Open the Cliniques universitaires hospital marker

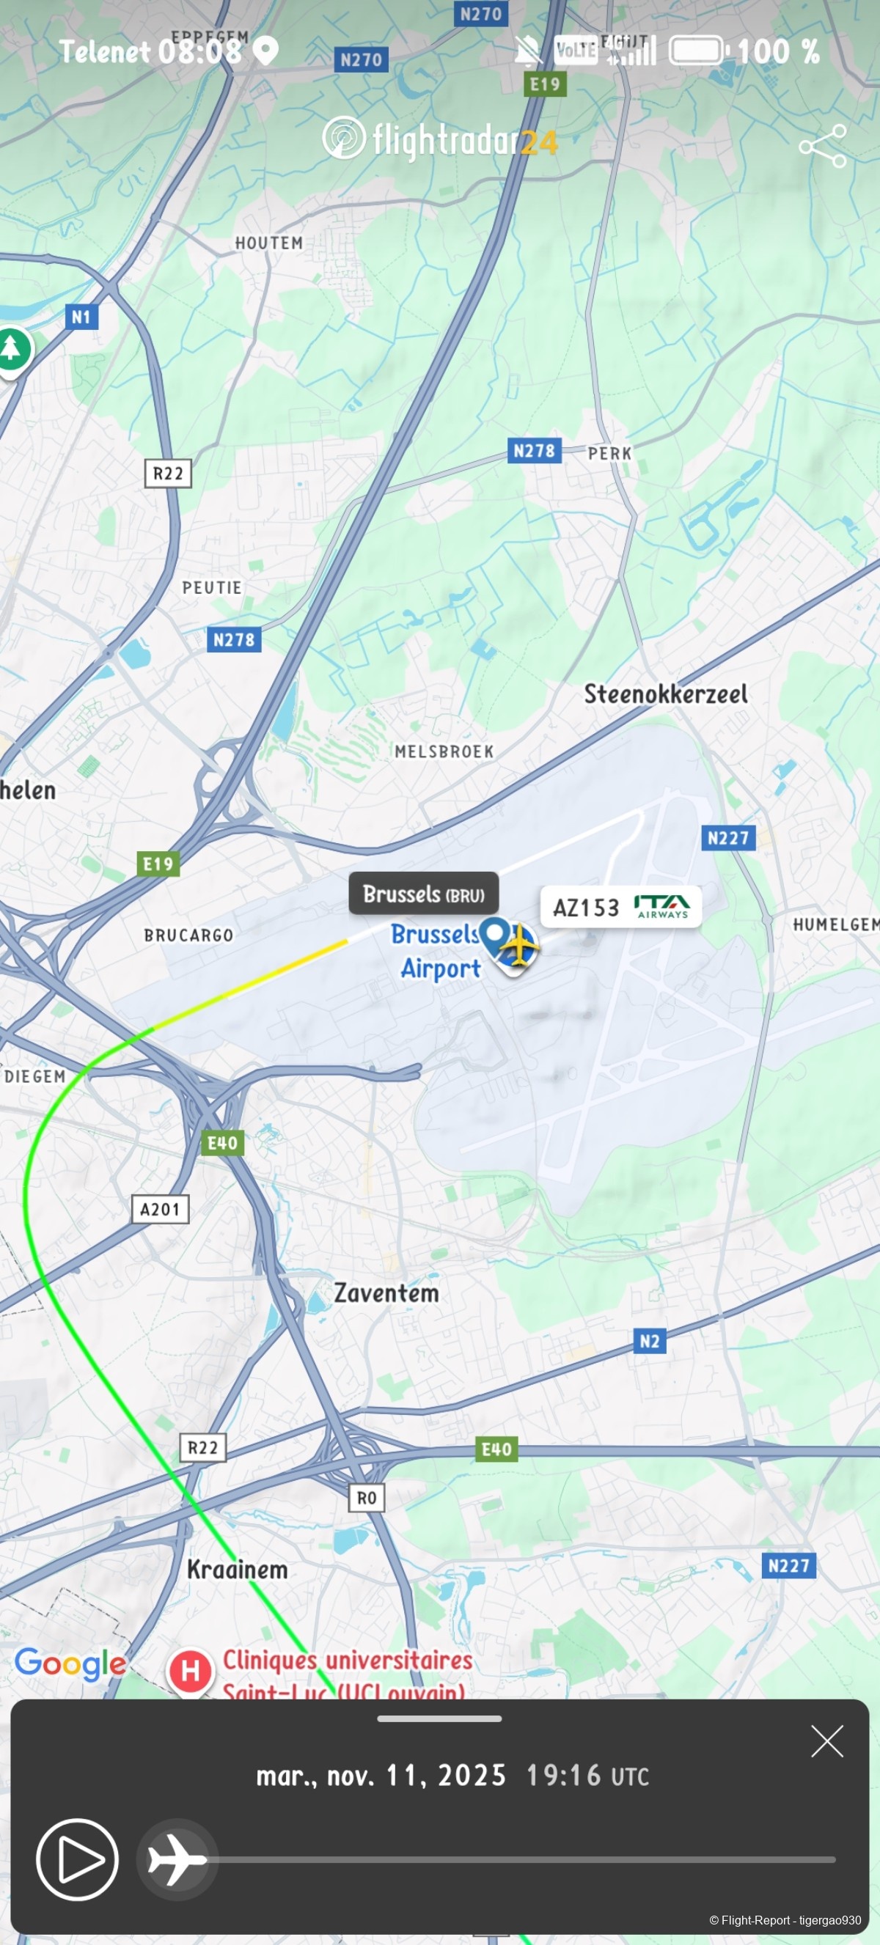[x=191, y=1670]
